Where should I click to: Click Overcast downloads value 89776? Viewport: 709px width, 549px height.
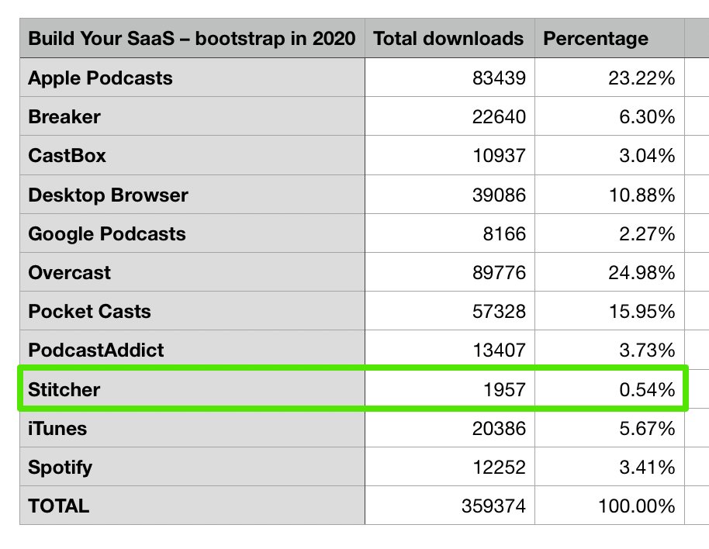[x=500, y=273]
